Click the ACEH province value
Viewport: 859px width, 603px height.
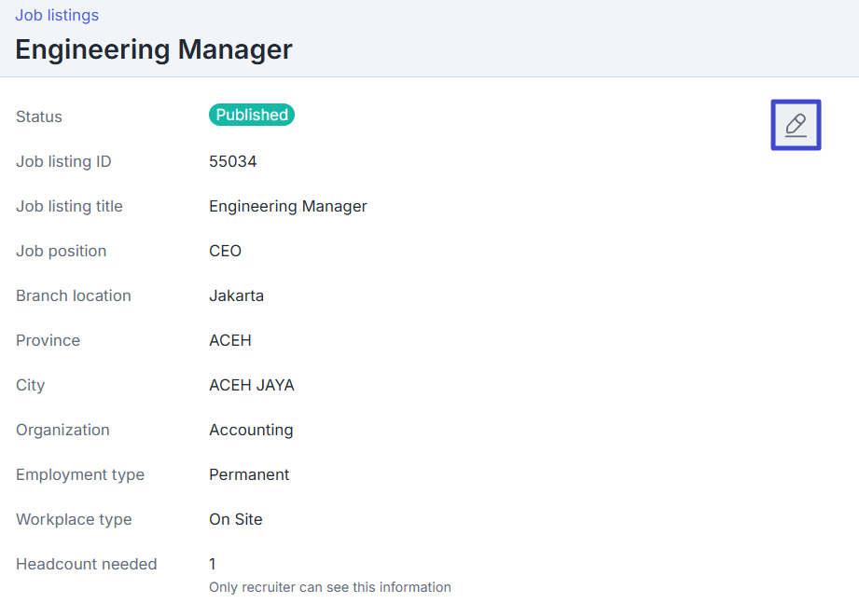pos(230,340)
